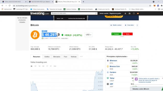Open the extensions puzzle icon
The width and height of the screenshot is (163, 91).
coord(161,6)
